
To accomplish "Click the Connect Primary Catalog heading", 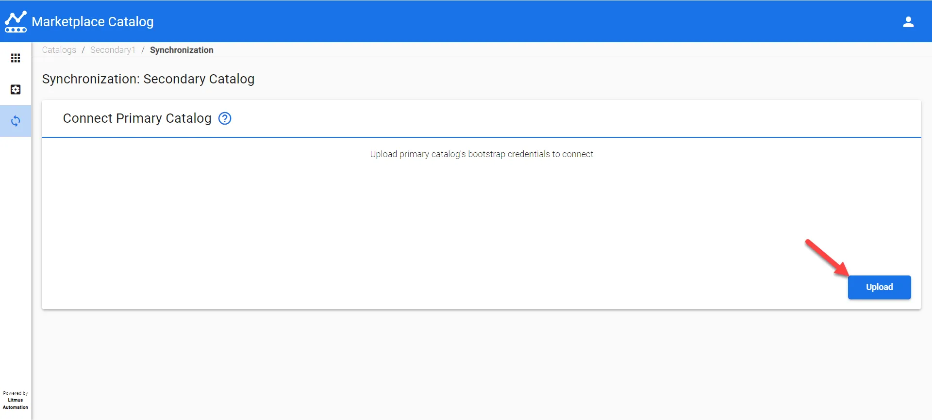I will click(137, 118).
